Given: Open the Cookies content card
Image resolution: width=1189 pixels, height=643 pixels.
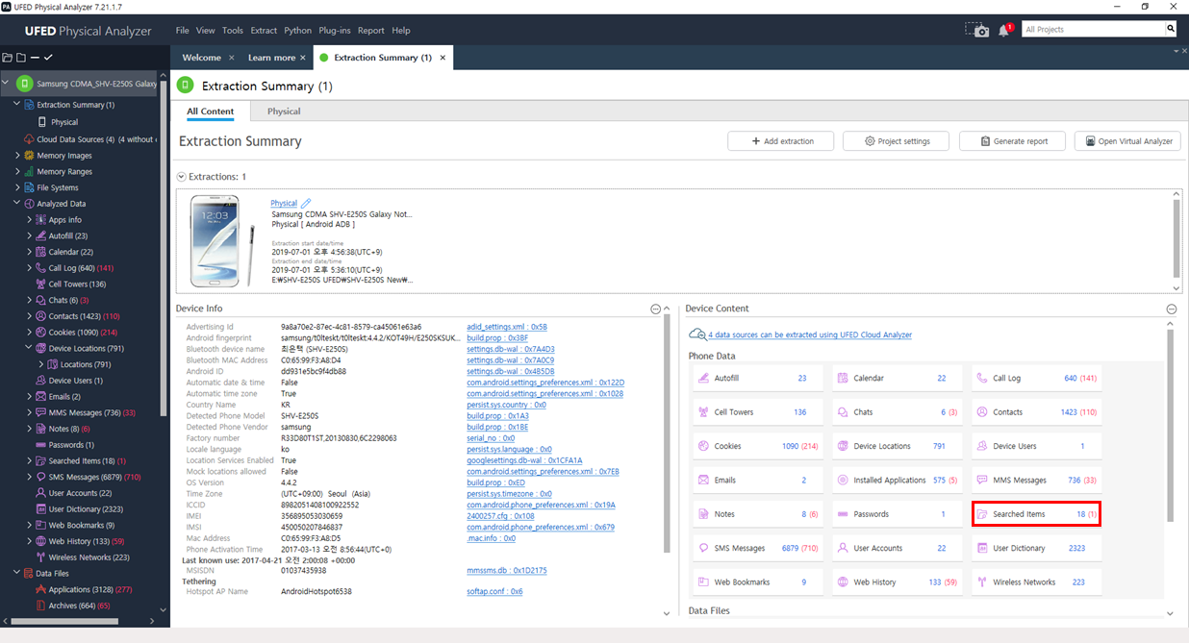Looking at the screenshot, I should coord(757,446).
